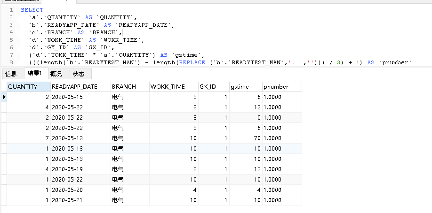432x213 pixels.
Task: Click the AS keyword on SQL line 4
Action: point(81,32)
